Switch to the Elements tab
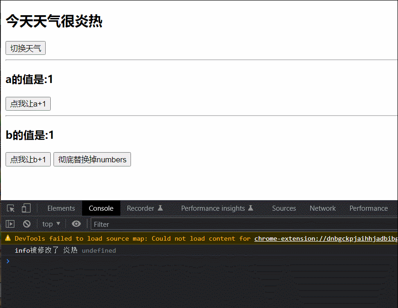The height and width of the screenshot is (308, 398). [x=61, y=208]
